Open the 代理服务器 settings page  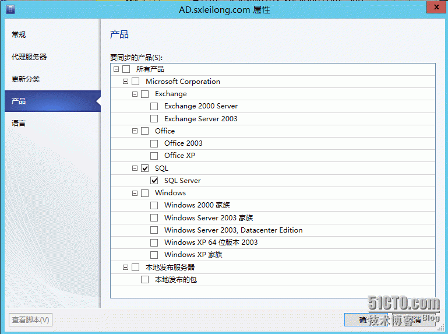point(29,57)
